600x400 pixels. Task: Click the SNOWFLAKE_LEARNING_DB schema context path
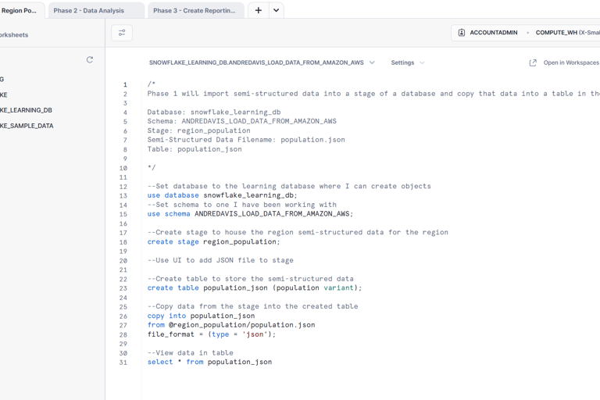click(256, 62)
